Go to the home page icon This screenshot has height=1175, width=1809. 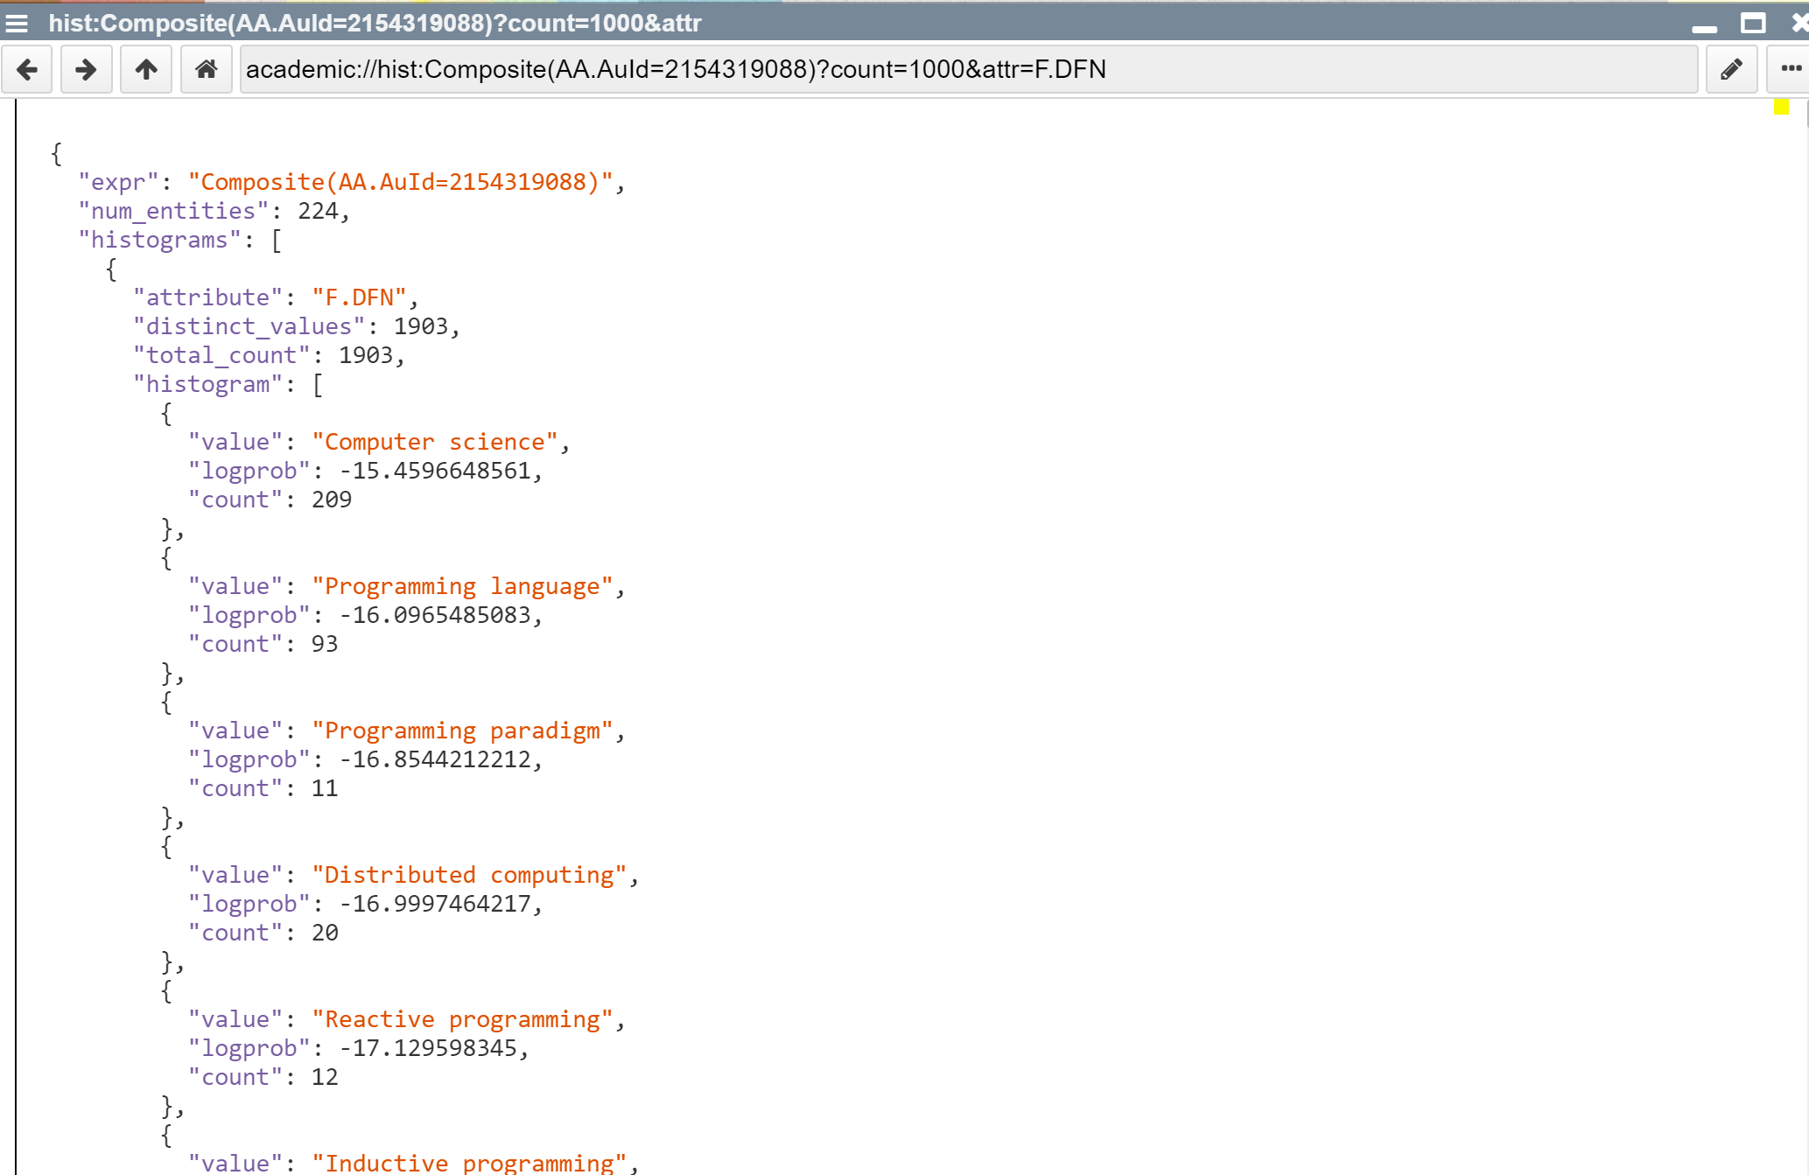pyautogui.click(x=206, y=69)
